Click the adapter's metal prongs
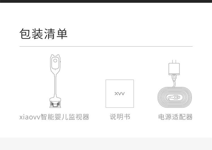The image size is (212, 150). tap(174, 62)
